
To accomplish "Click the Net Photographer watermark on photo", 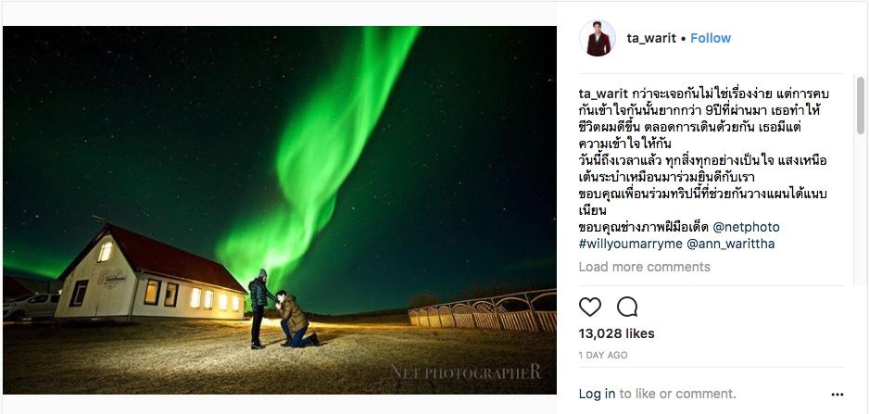I will point(465,371).
